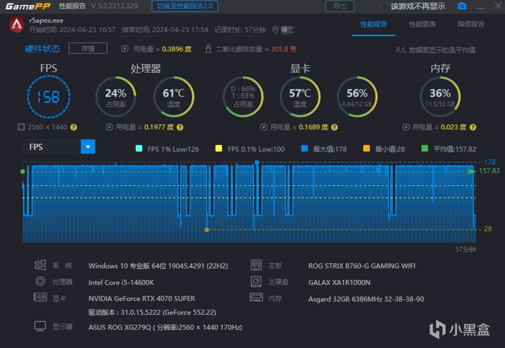
Task: Click the help icon next to 2560 x 1440
Action: tap(74, 127)
